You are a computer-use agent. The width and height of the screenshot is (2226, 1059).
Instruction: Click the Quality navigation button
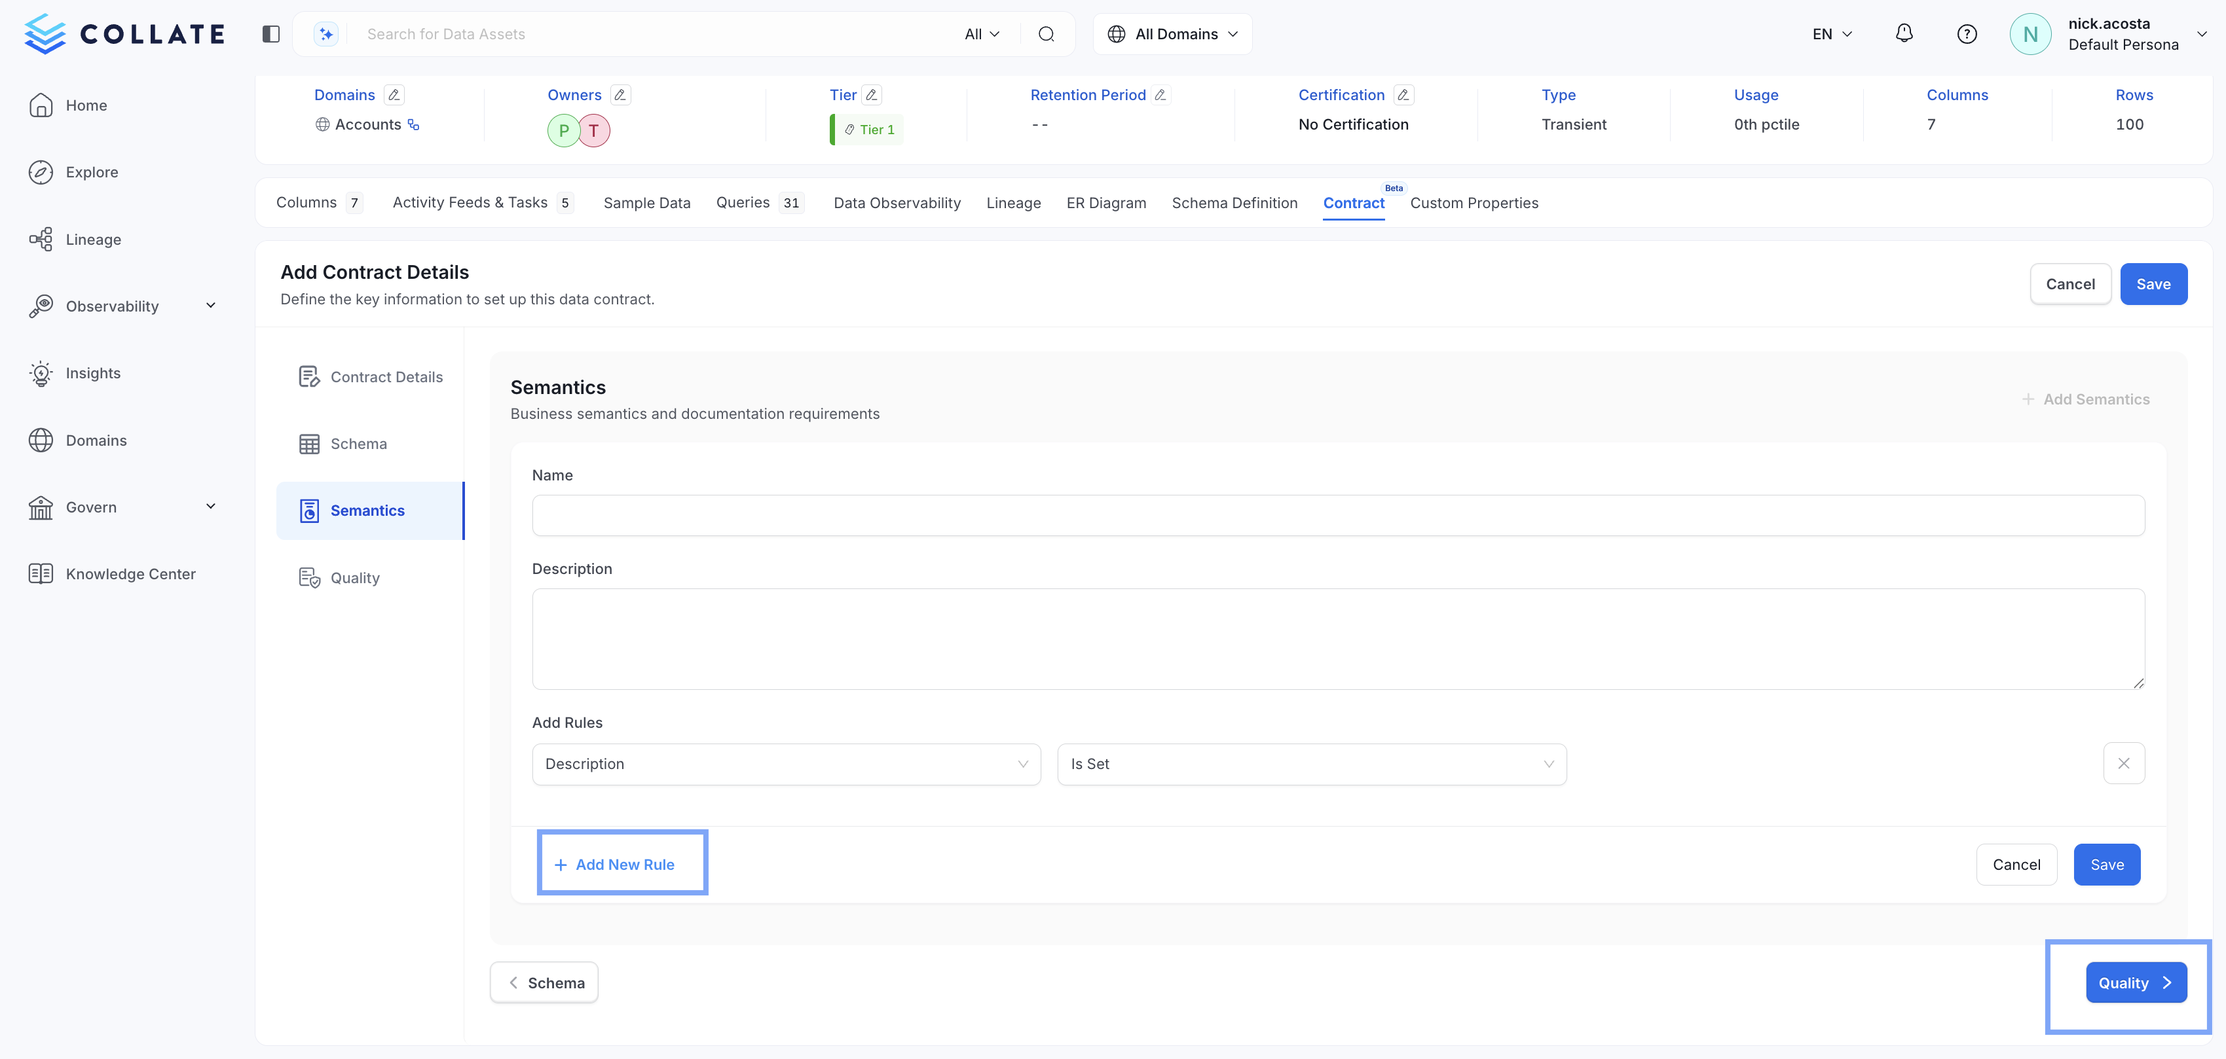2135,982
